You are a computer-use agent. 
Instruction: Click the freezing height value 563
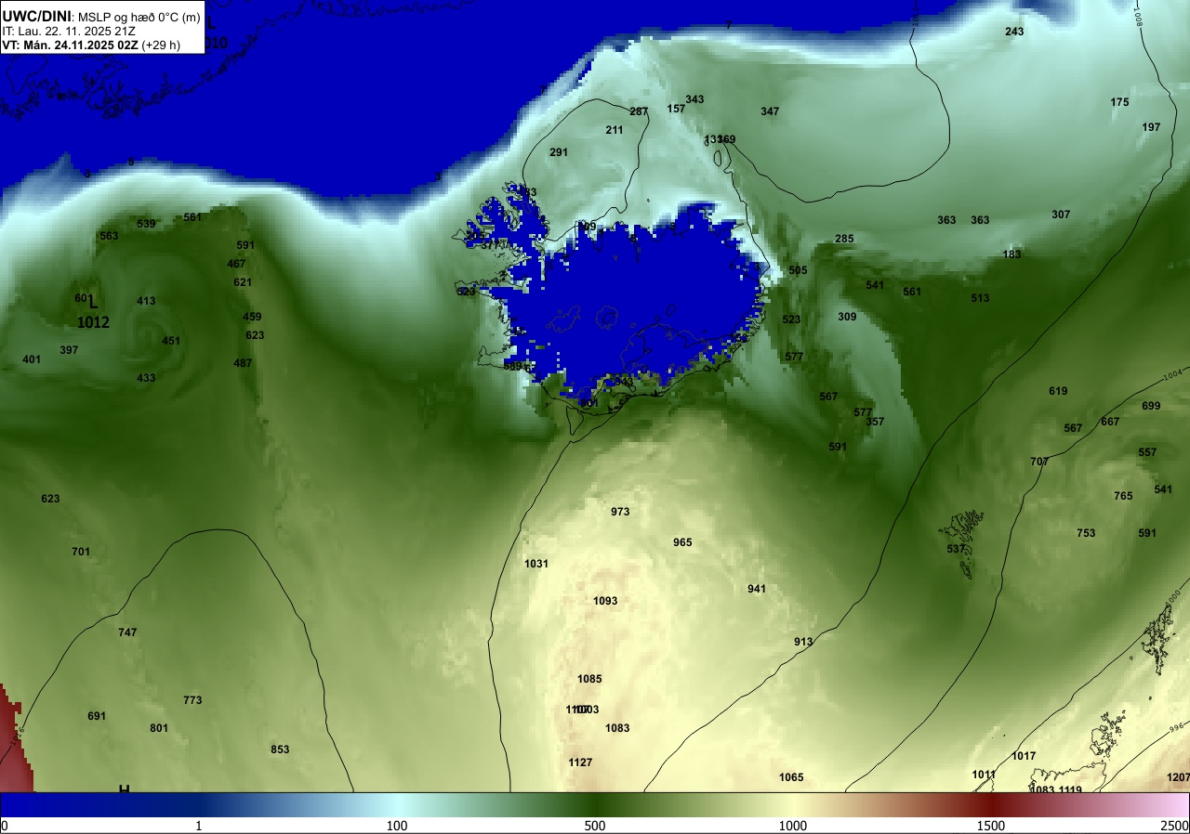tap(109, 236)
